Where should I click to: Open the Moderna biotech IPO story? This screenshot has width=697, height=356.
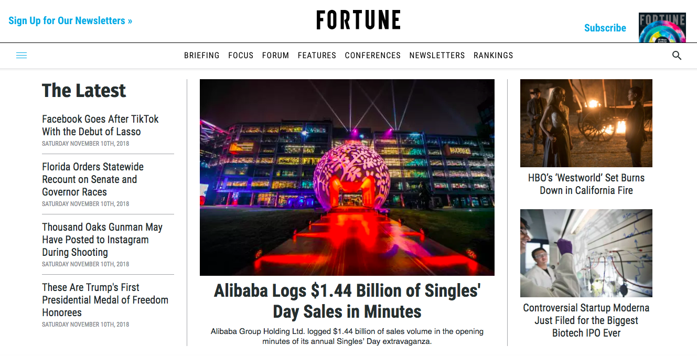[x=586, y=320]
